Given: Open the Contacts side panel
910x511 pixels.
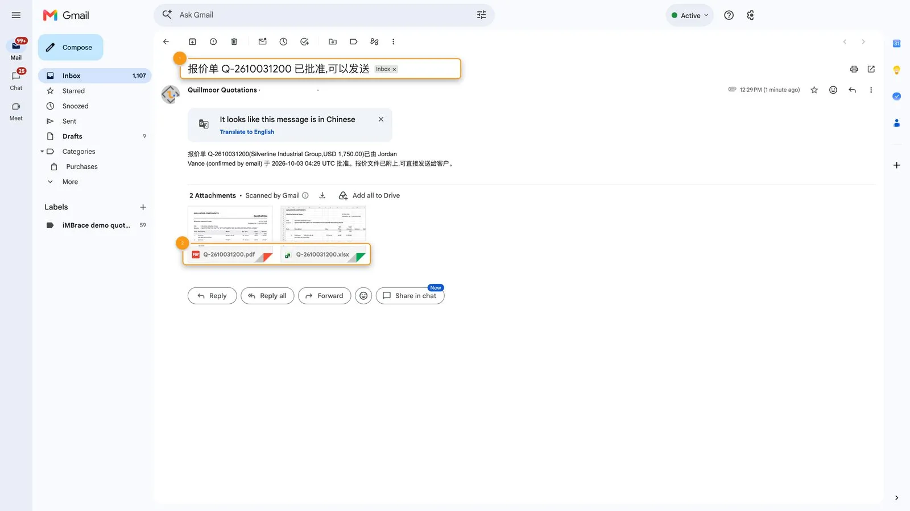Looking at the screenshot, I should [896, 123].
